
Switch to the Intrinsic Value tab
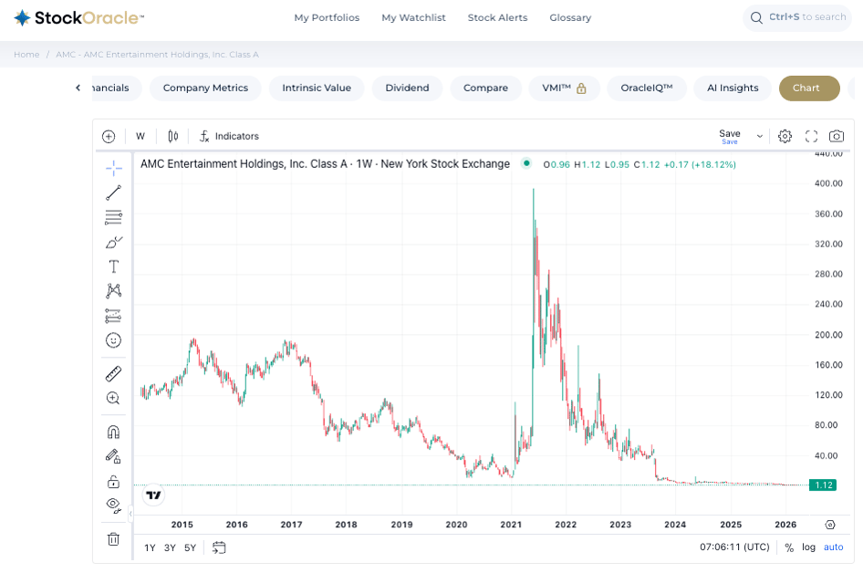pyautogui.click(x=317, y=88)
